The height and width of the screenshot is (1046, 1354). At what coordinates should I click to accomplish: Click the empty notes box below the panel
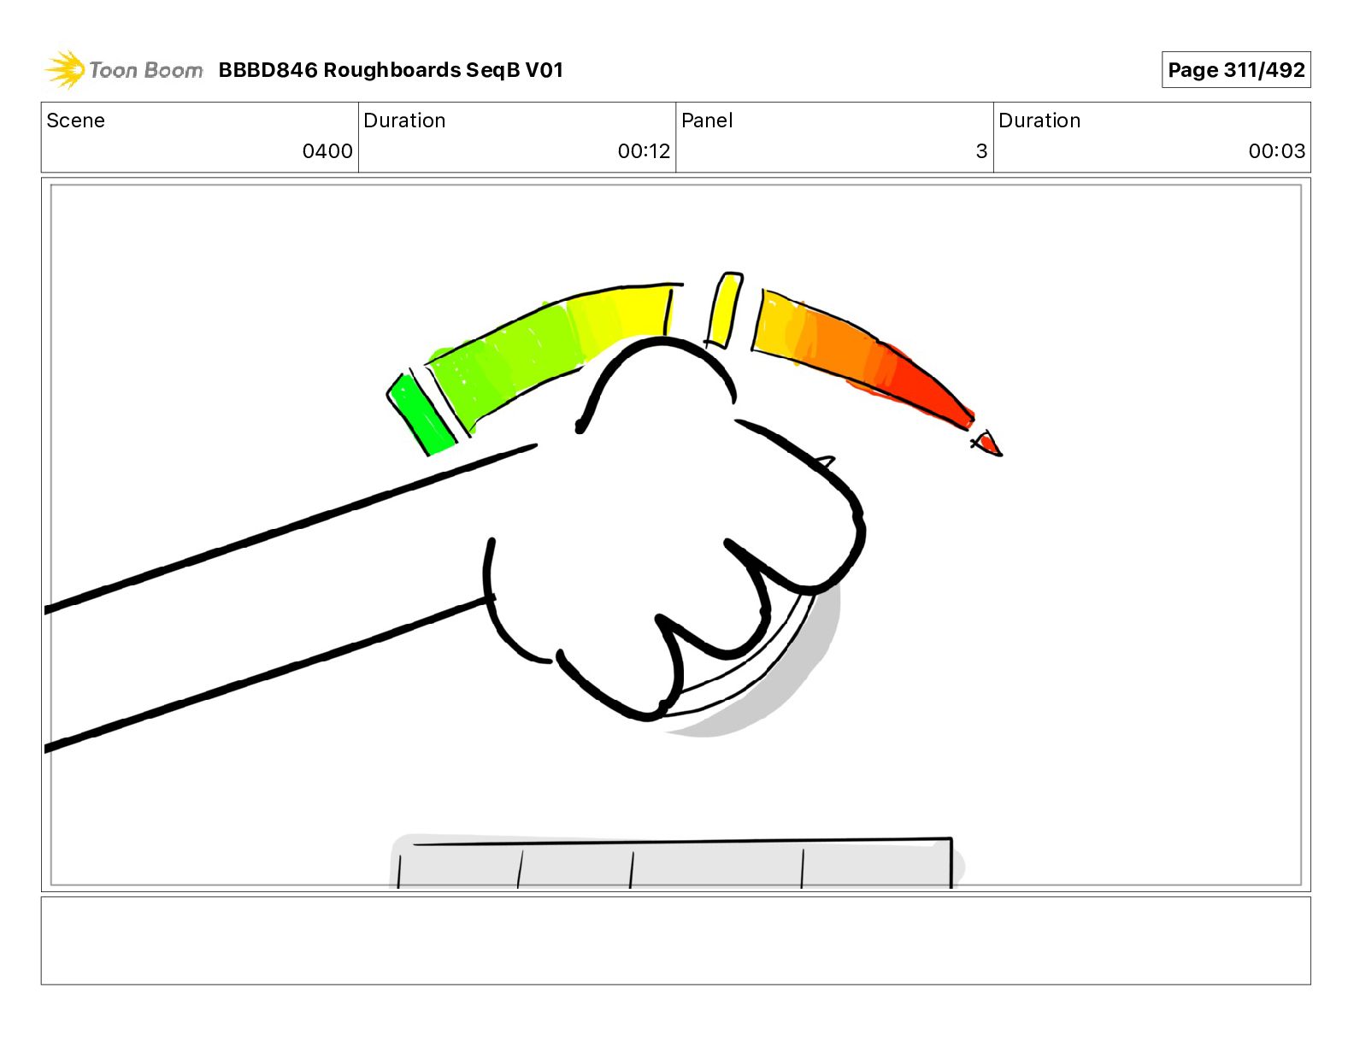click(x=675, y=940)
